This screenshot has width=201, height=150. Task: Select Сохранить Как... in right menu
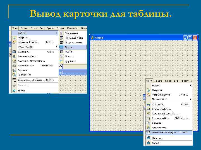coord(169,109)
